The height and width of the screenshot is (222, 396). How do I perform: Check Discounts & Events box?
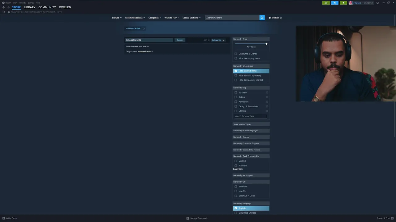click(236, 54)
